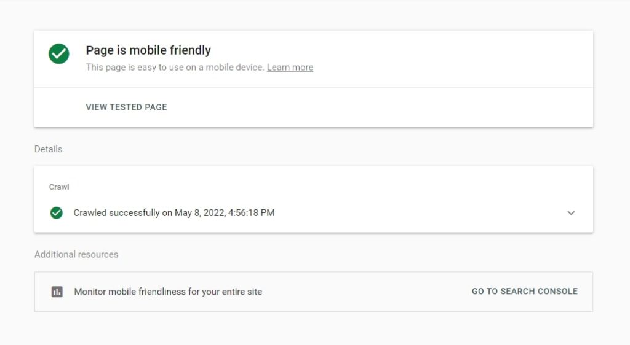Expand crawl details with the chevron arrow
Screen dimensions: 630x345
571,213
